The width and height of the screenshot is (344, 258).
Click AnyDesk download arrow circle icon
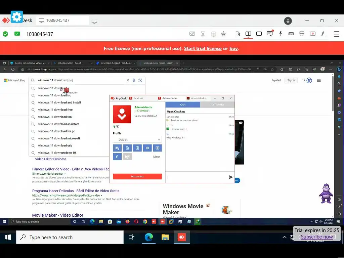tap(288, 21)
